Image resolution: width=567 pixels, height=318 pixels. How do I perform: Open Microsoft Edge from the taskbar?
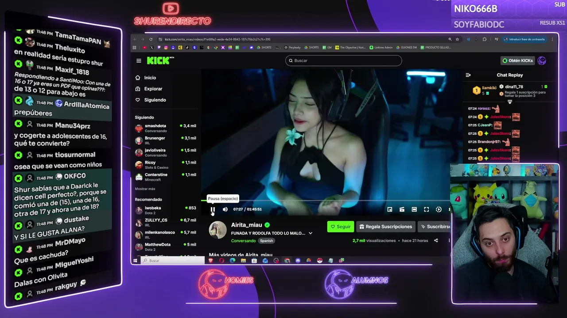click(233, 261)
